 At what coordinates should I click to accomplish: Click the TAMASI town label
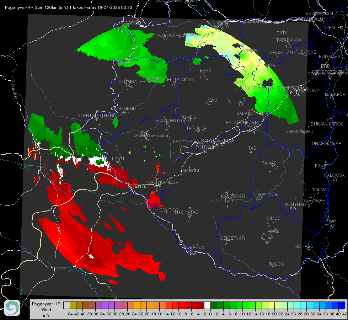[270, 163]
